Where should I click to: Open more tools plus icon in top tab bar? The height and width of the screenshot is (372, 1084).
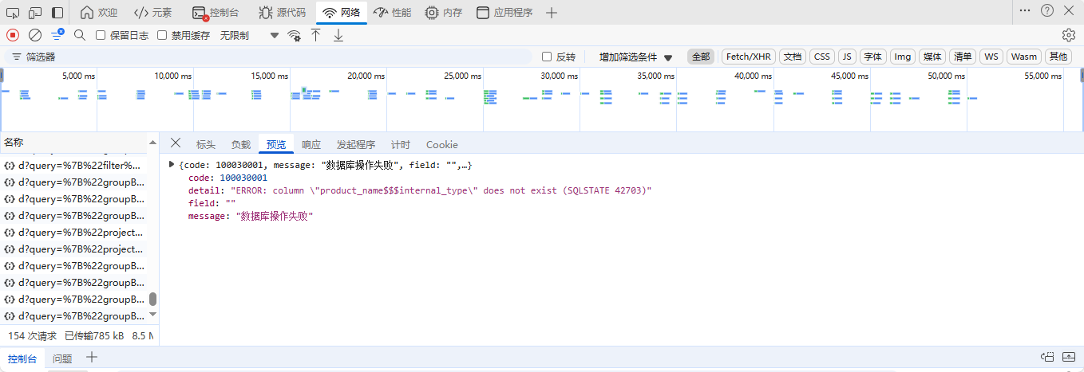tap(552, 13)
